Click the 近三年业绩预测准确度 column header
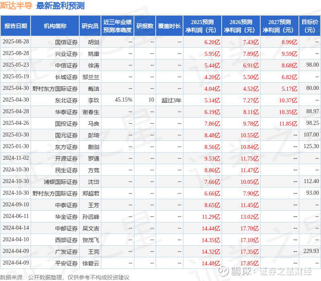The height and width of the screenshot is (281, 321). pos(117,26)
